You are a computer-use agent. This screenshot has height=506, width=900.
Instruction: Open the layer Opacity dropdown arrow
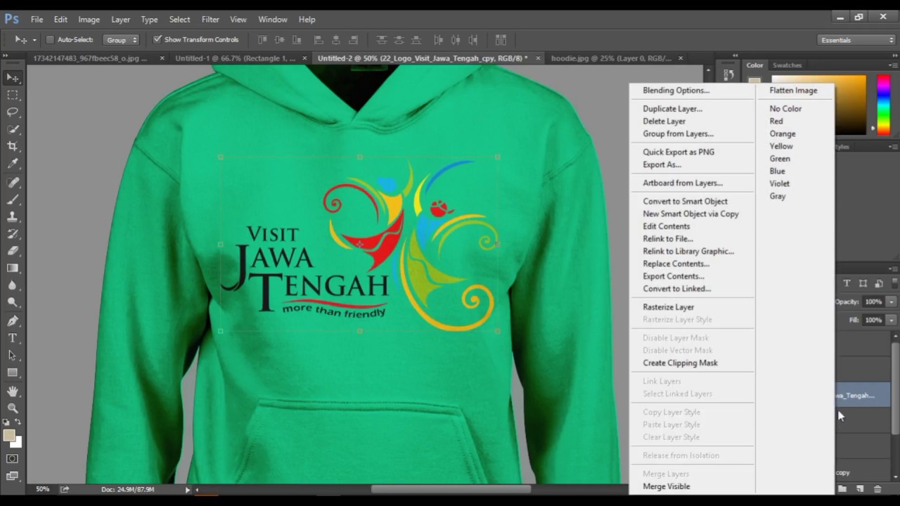pos(891,301)
